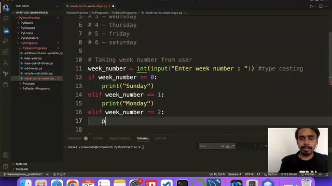
Task: Click Ln 17, Col 6 in status bar
Action: click(217, 175)
